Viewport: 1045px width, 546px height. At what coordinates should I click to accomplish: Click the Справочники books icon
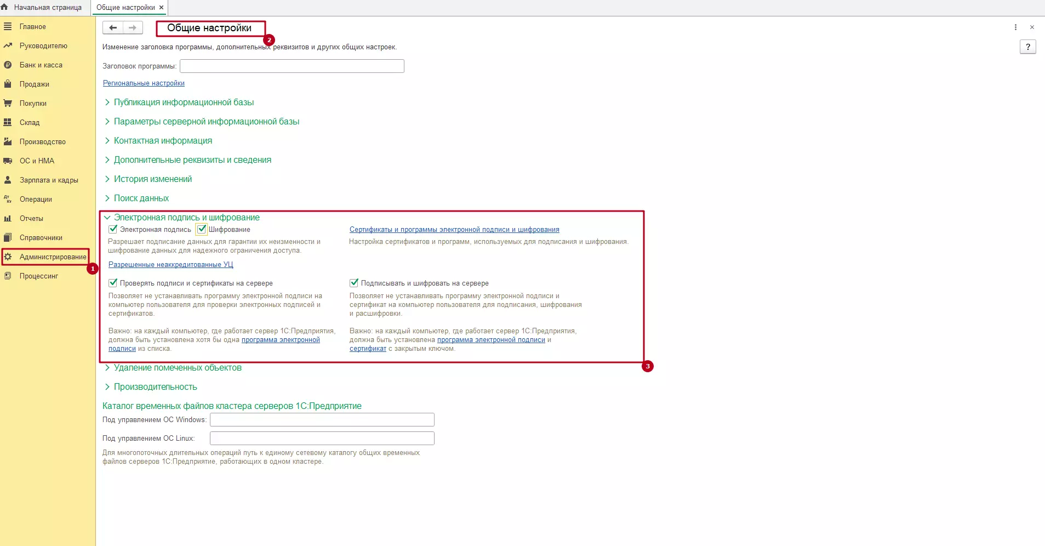[x=8, y=237]
